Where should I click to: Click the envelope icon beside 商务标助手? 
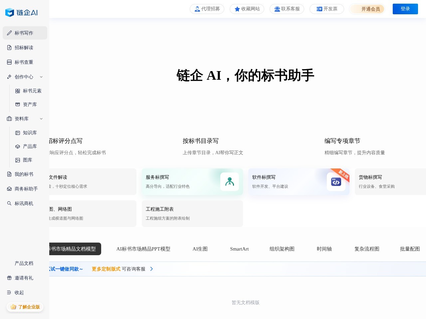pos(9,189)
